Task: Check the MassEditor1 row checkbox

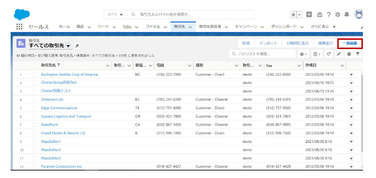Action: click(x=34, y=141)
